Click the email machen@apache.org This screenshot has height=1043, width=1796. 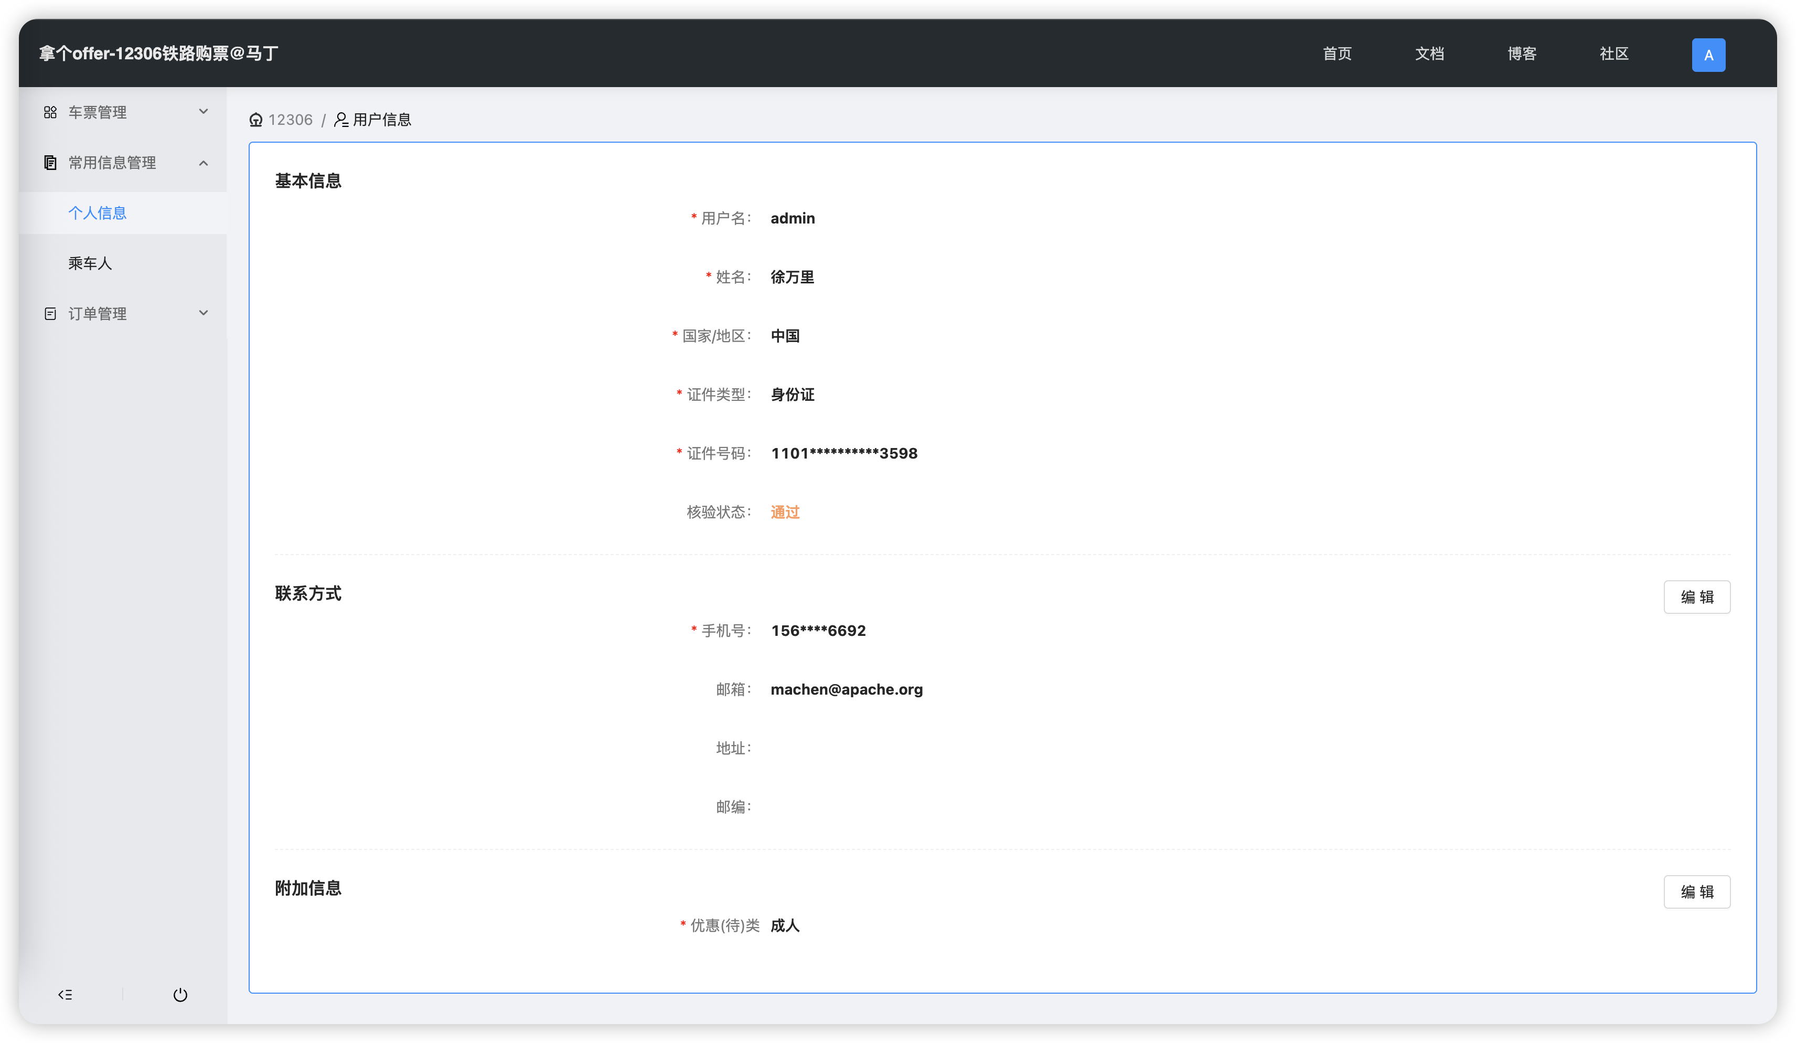(x=847, y=689)
